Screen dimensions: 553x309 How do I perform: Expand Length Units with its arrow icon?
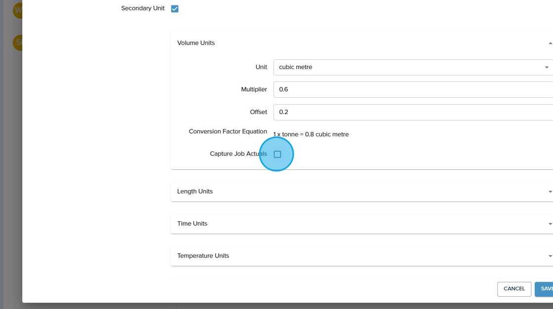click(x=550, y=192)
